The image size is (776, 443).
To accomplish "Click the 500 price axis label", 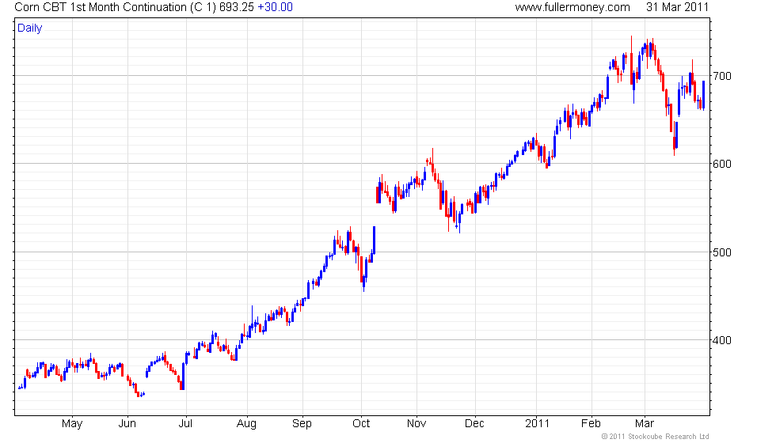I will pos(722,252).
